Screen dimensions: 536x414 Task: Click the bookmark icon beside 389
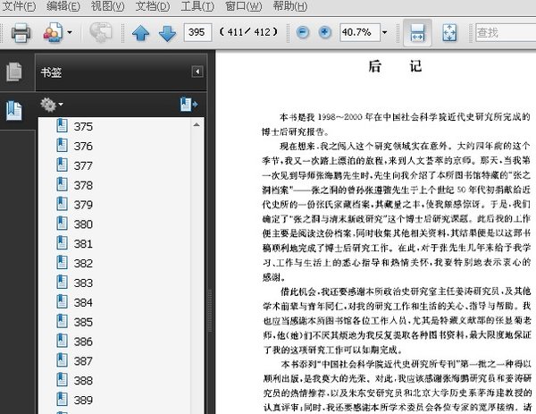pos(62,399)
